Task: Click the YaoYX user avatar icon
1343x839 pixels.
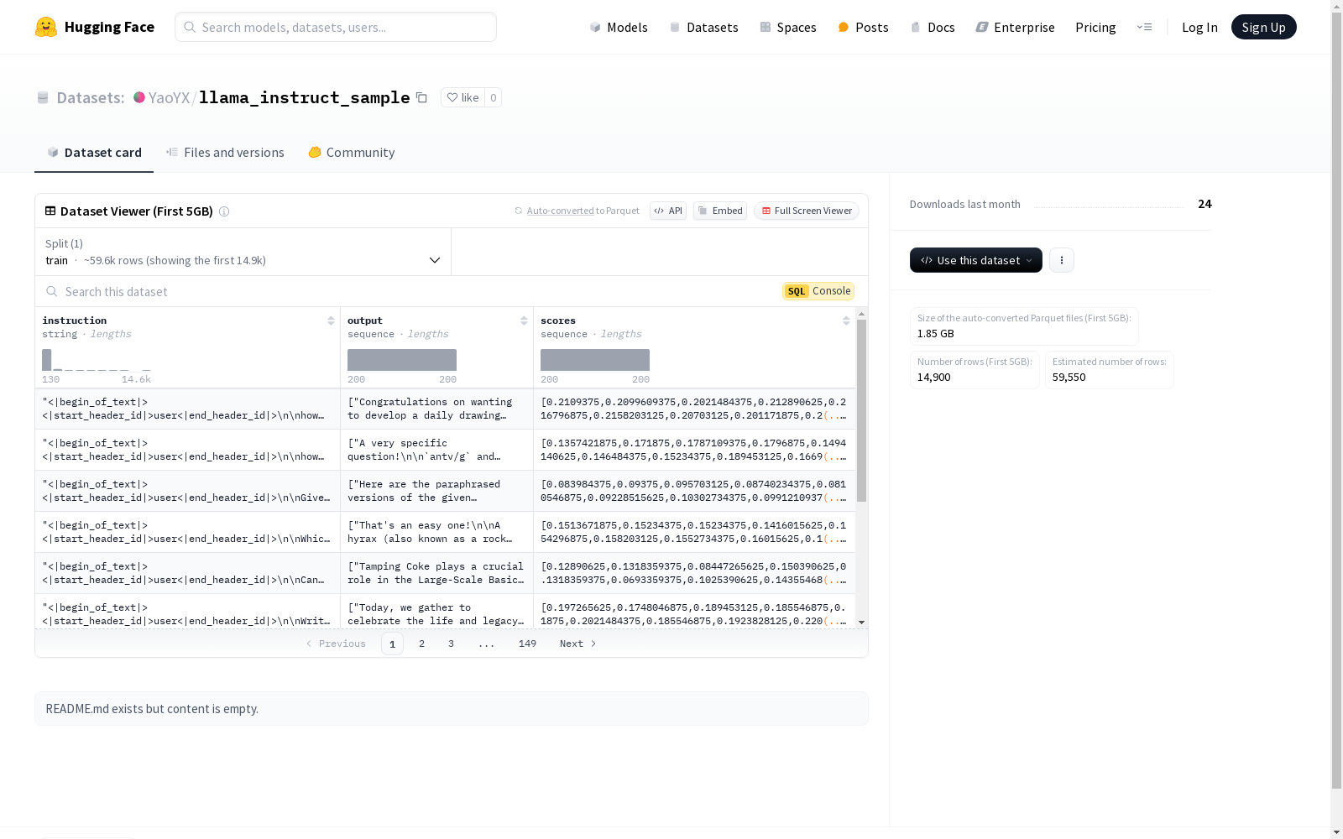Action: click(x=139, y=97)
